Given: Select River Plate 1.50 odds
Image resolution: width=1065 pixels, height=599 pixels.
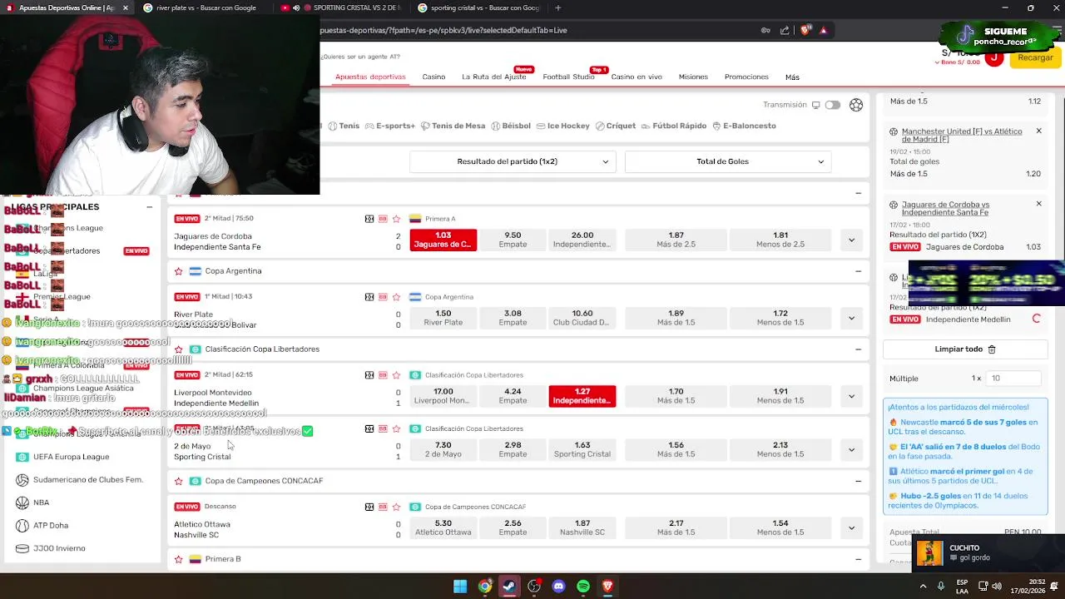Looking at the screenshot, I should tap(443, 318).
